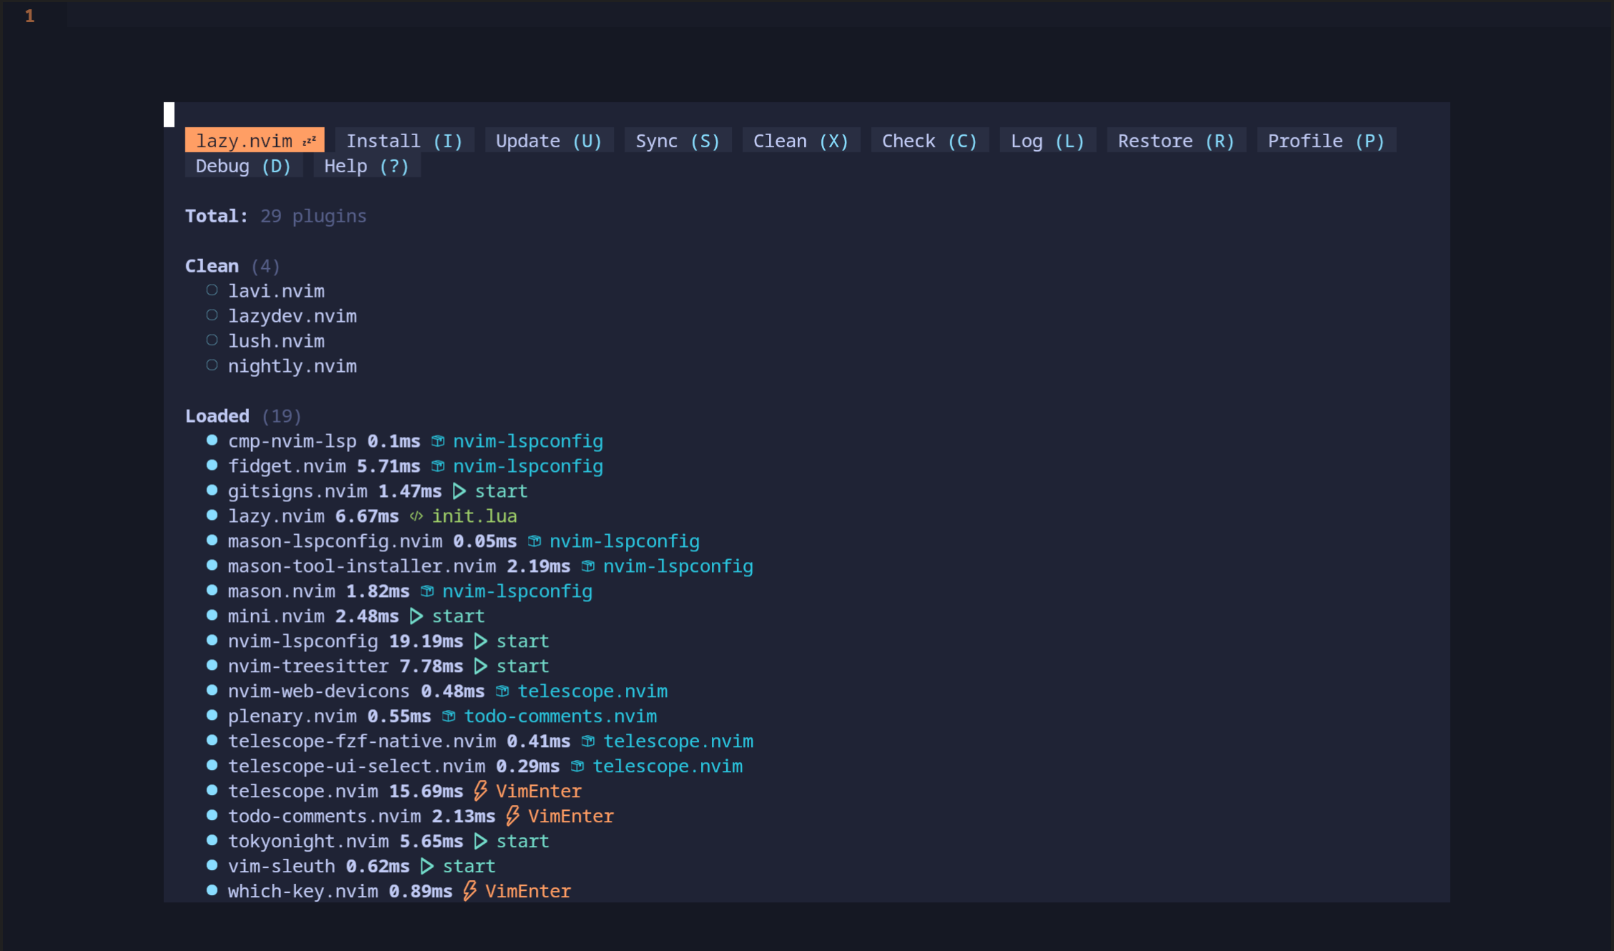Click the hollow circle beside lavi.nvim
Viewport: 1614px width, 951px height.
(212, 290)
